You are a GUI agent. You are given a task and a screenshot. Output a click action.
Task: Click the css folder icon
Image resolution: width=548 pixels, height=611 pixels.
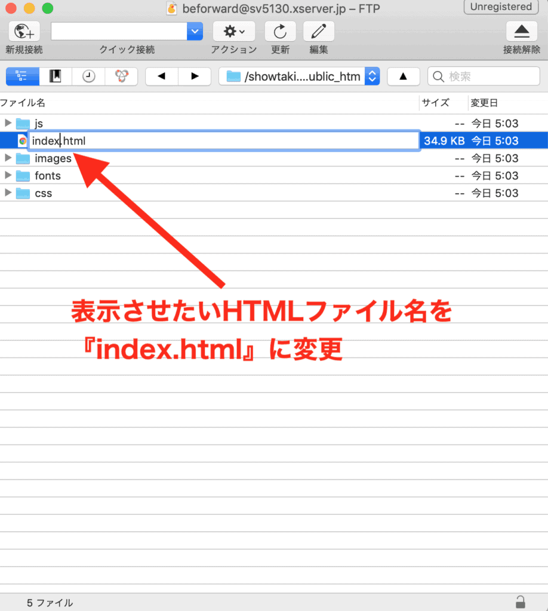pyautogui.click(x=23, y=193)
